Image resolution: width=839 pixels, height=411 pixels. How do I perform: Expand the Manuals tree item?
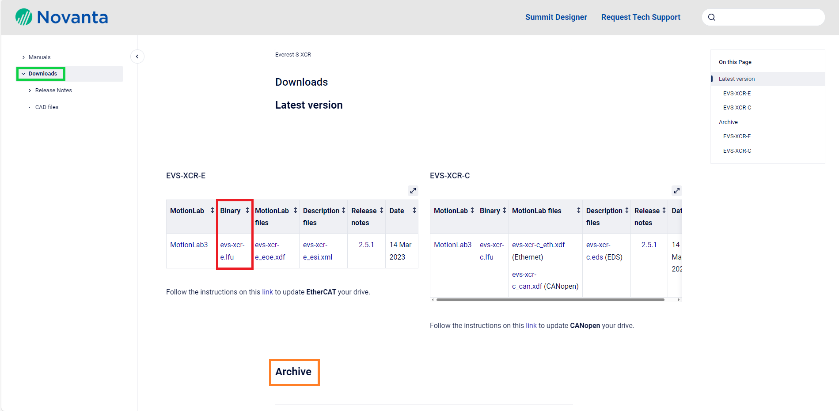coord(23,57)
